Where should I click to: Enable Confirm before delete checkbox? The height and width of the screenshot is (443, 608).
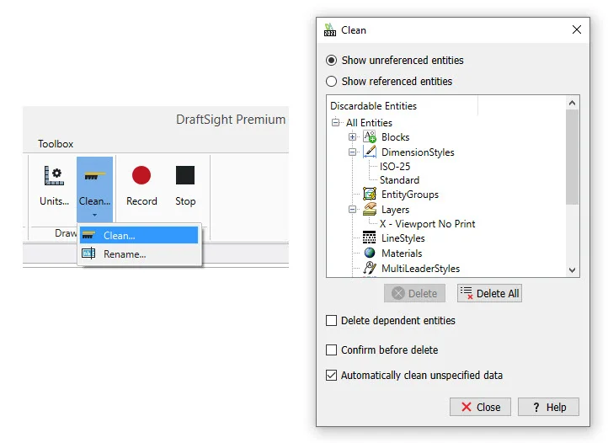pyautogui.click(x=331, y=350)
